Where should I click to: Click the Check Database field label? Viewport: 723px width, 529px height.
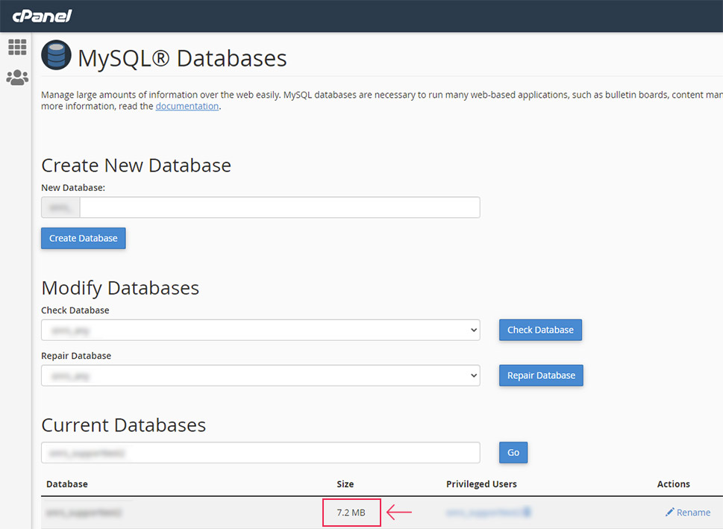[75, 310]
